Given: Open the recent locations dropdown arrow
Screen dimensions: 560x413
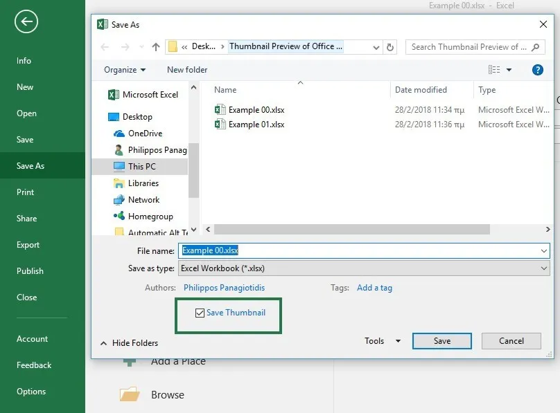Looking at the screenshot, I should (x=142, y=47).
